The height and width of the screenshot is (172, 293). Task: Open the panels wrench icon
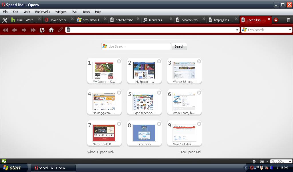pyautogui.click(x=5, y=20)
